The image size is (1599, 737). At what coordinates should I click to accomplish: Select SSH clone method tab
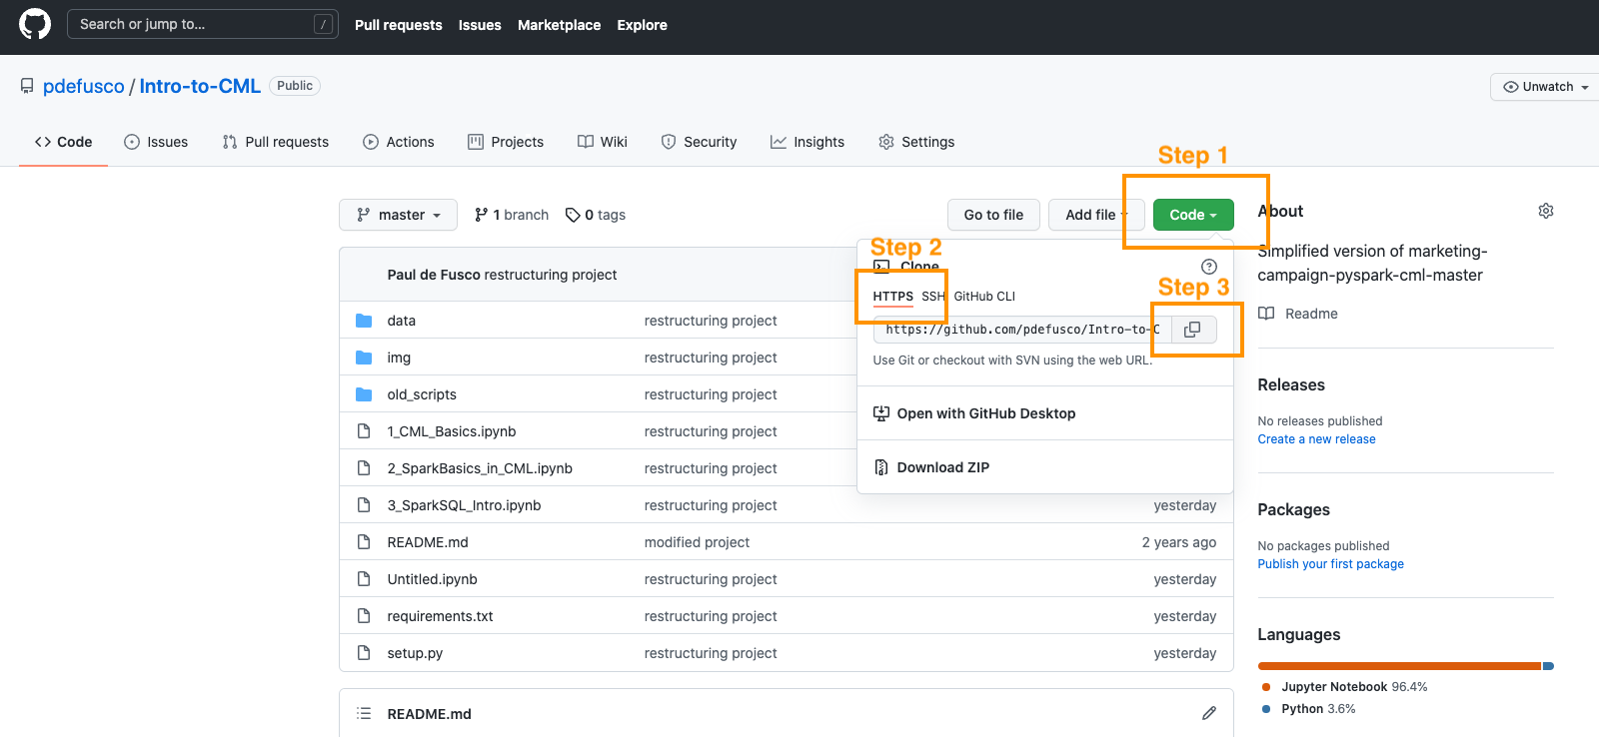click(x=933, y=297)
